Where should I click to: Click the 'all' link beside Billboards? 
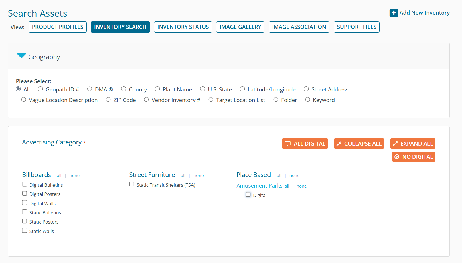tap(59, 176)
